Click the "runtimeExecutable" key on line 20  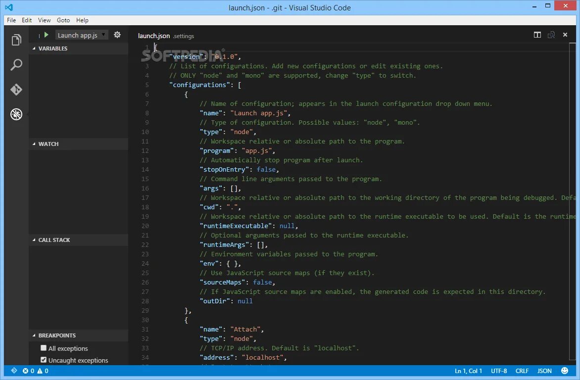coord(236,226)
